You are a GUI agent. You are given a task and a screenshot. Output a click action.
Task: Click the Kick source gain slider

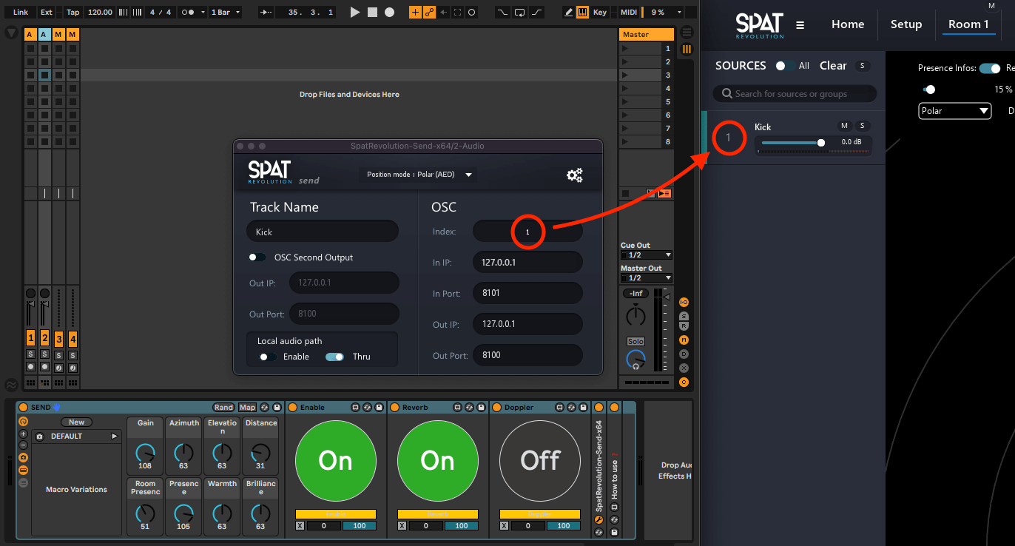792,142
